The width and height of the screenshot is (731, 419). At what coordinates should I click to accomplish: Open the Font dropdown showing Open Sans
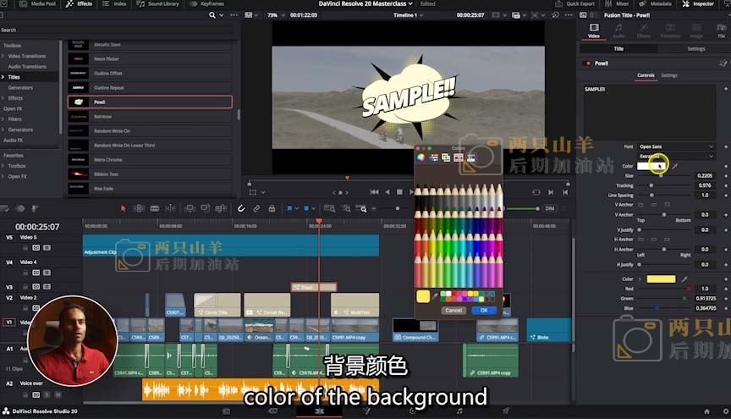(x=675, y=146)
